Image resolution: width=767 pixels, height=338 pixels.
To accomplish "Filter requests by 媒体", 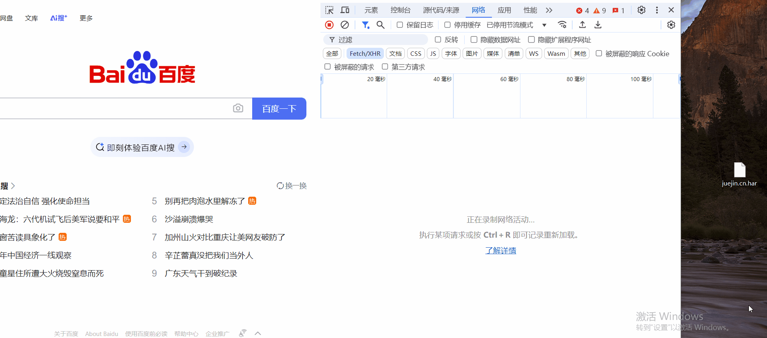I will pos(493,53).
